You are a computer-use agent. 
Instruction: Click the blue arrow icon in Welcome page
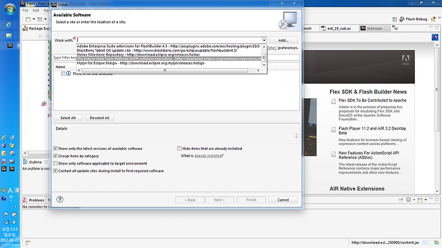click(x=435, y=37)
